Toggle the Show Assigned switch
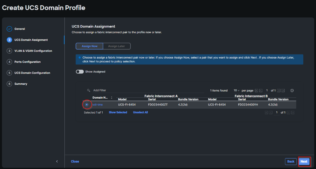Screen dimensions: 316x169 click(80, 72)
